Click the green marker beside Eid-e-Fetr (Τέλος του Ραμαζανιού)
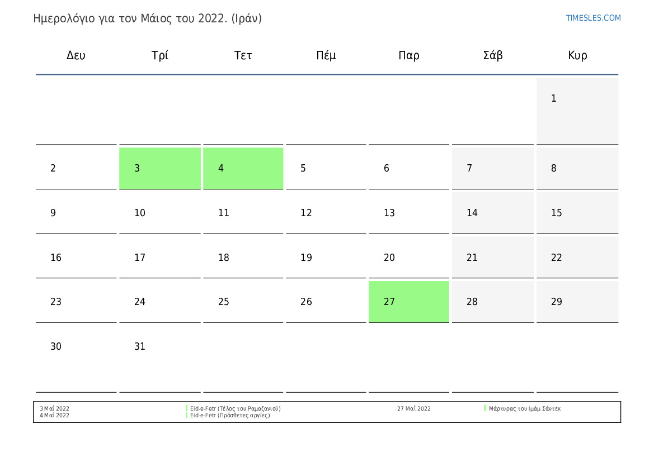The height and width of the screenshot is (462, 654). (187, 408)
